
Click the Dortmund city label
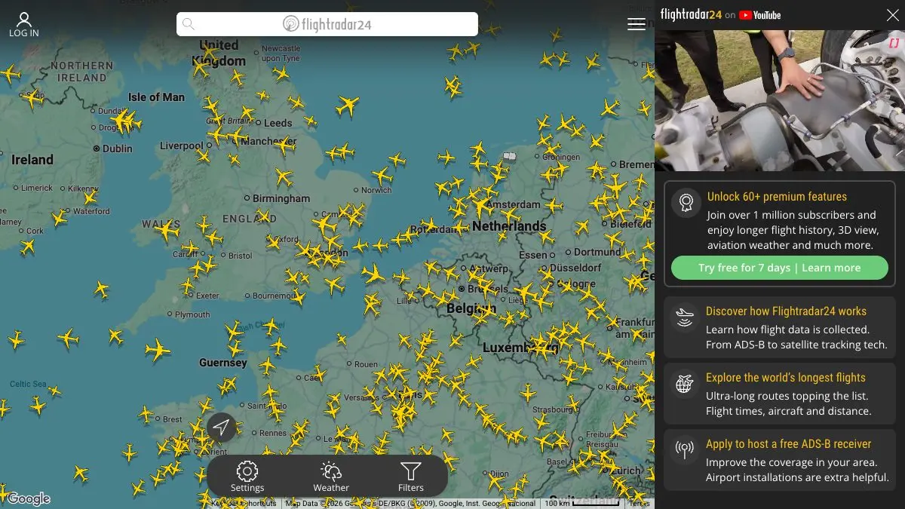[x=597, y=252]
